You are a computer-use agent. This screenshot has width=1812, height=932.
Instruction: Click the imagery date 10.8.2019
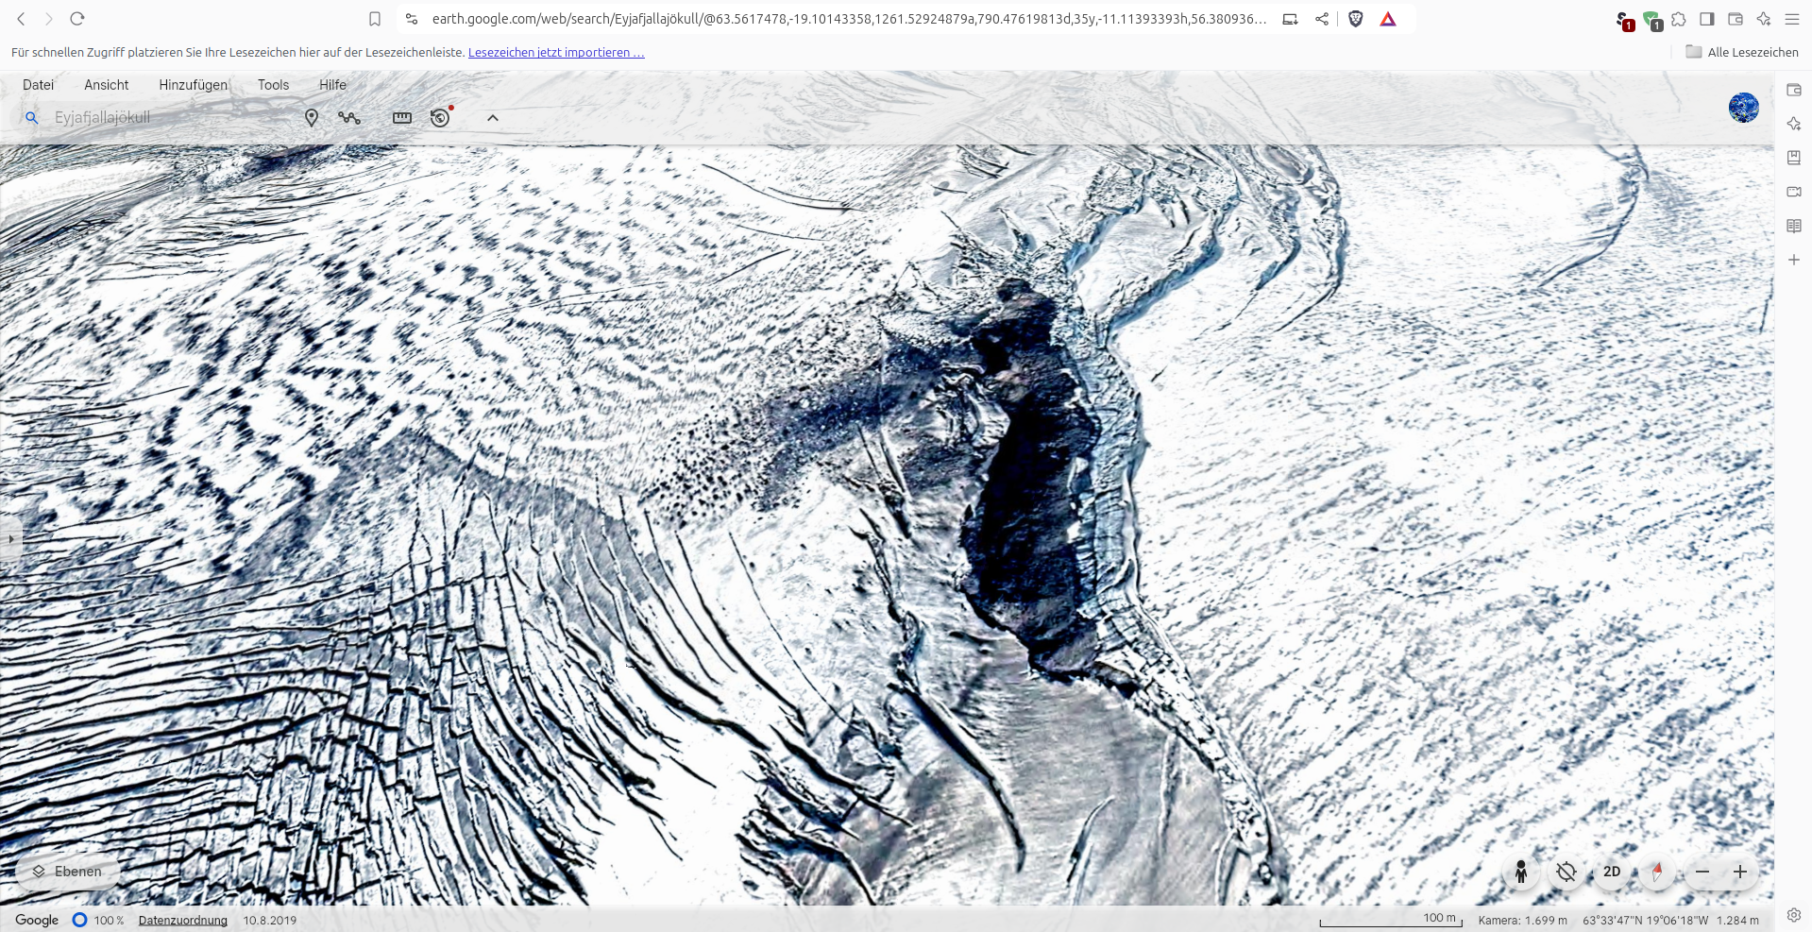[270, 920]
